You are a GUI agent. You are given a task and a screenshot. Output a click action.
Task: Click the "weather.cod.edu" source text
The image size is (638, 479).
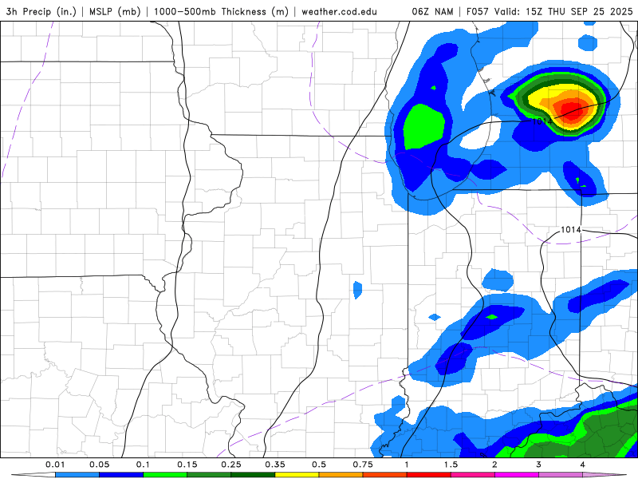pos(340,11)
